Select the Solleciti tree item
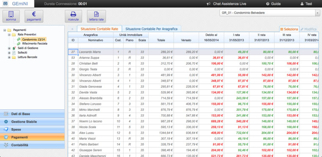This screenshot has width=322, height=157. click(x=22, y=52)
